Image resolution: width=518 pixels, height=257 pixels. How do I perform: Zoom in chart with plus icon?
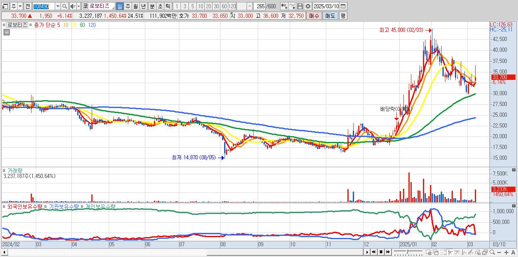pyautogui.click(x=506, y=252)
